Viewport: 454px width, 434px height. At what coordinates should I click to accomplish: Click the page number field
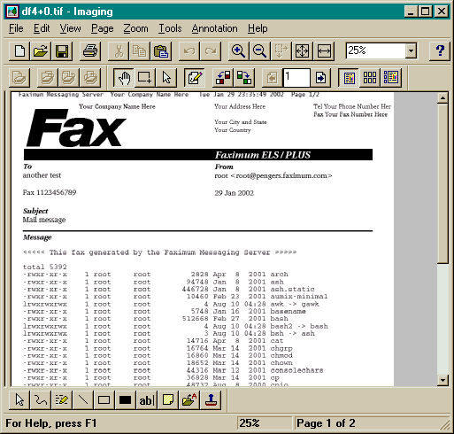pos(296,78)
